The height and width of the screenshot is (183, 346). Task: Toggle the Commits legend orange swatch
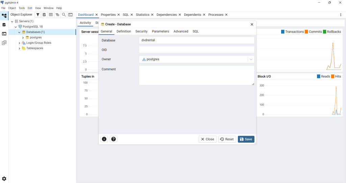(306, 32)
